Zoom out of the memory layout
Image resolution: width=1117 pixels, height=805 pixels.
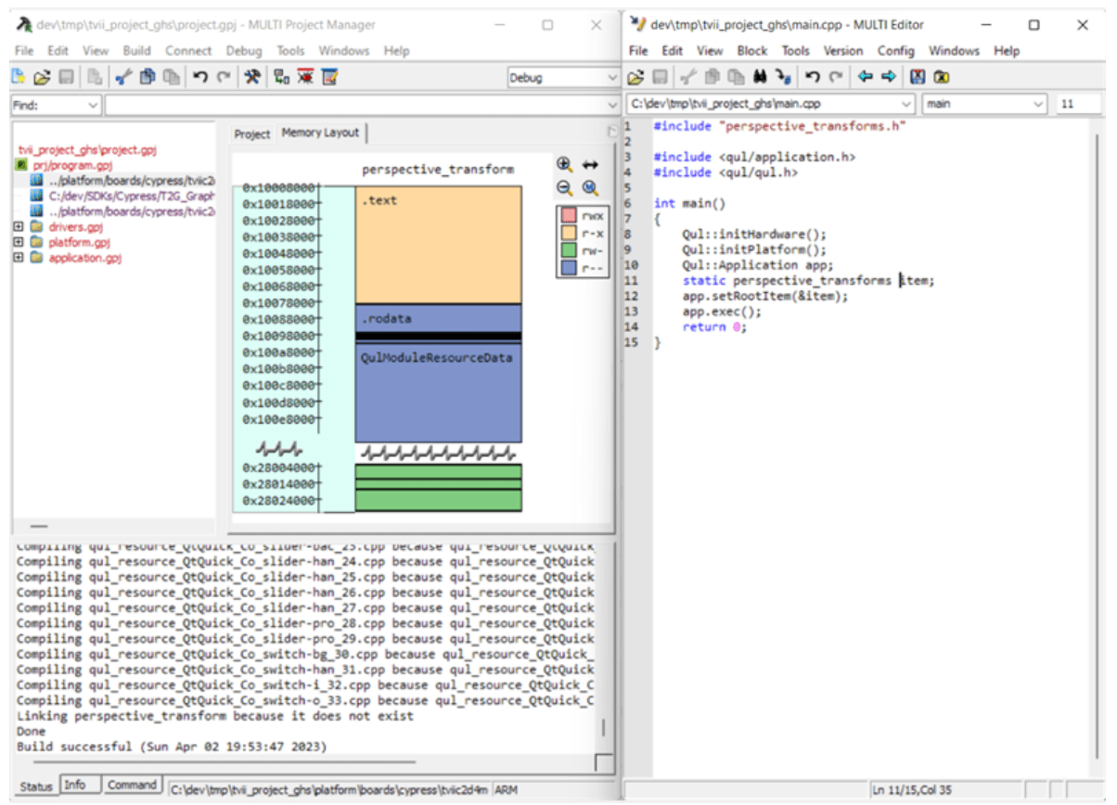(564, 188)
